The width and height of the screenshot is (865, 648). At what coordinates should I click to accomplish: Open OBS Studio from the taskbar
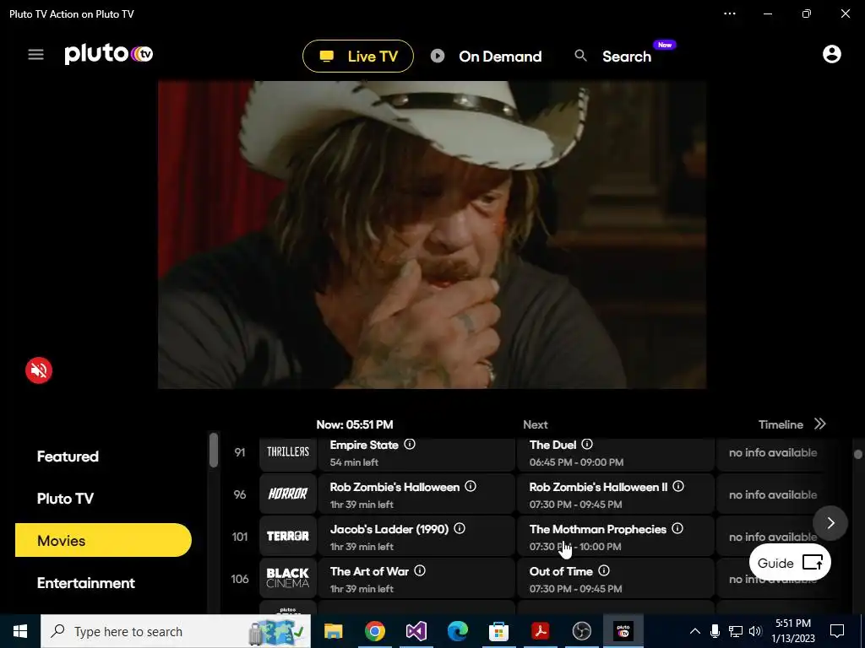[581, 631]
